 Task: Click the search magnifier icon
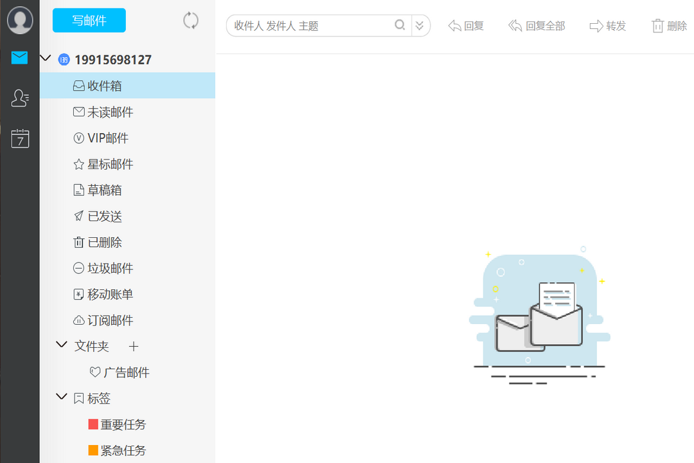tap(400, 26)
